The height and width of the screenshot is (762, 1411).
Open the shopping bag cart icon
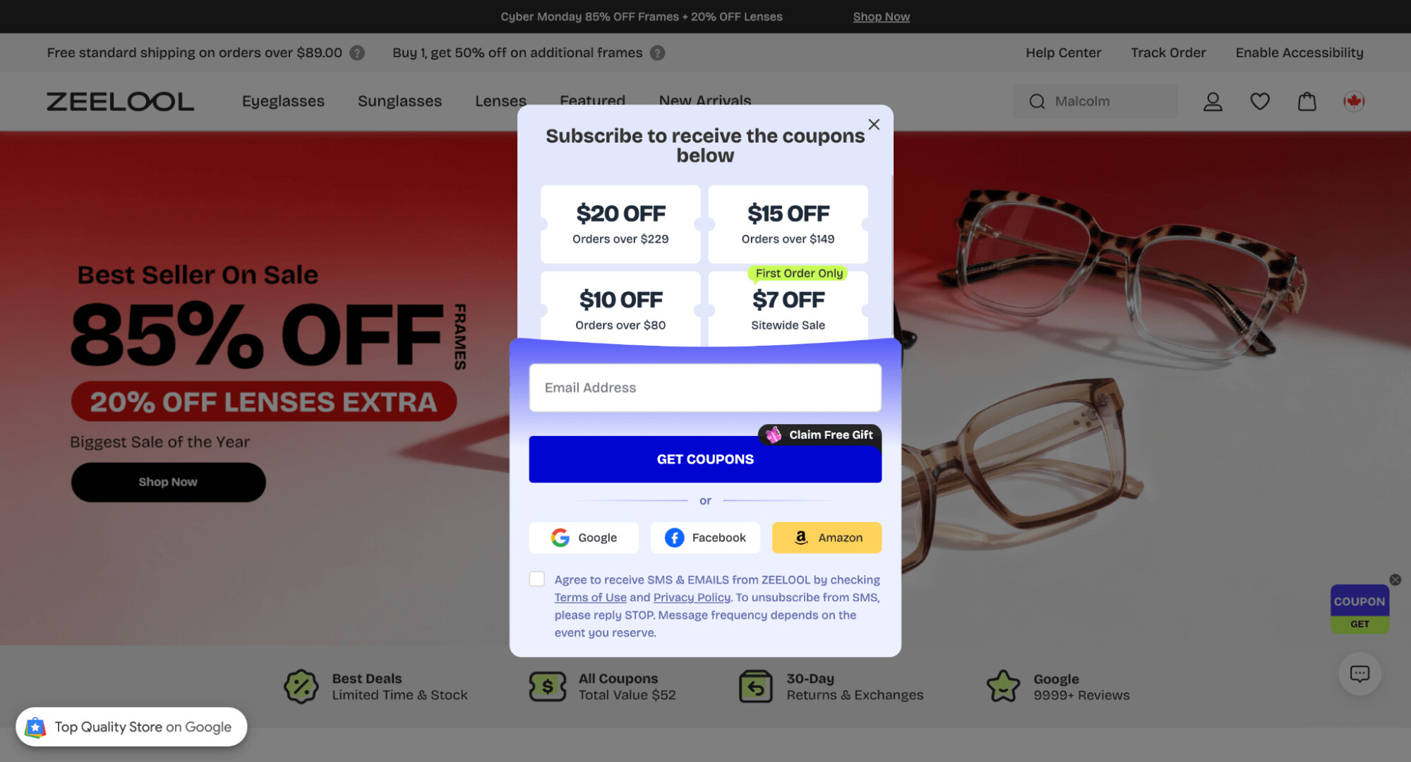click(x=1307, y=102)
